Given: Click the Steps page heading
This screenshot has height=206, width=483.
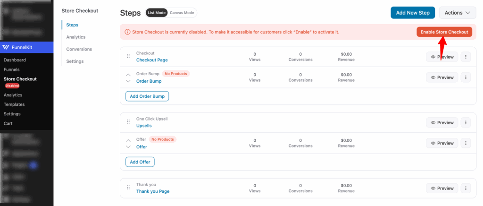Looking at the screenshot, I should coord(130,13).
